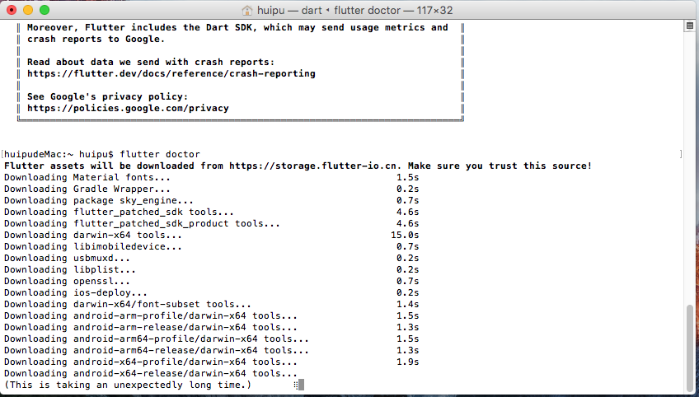
Task: Click the 15.0s download time value
Action: [x=405, y=236]
